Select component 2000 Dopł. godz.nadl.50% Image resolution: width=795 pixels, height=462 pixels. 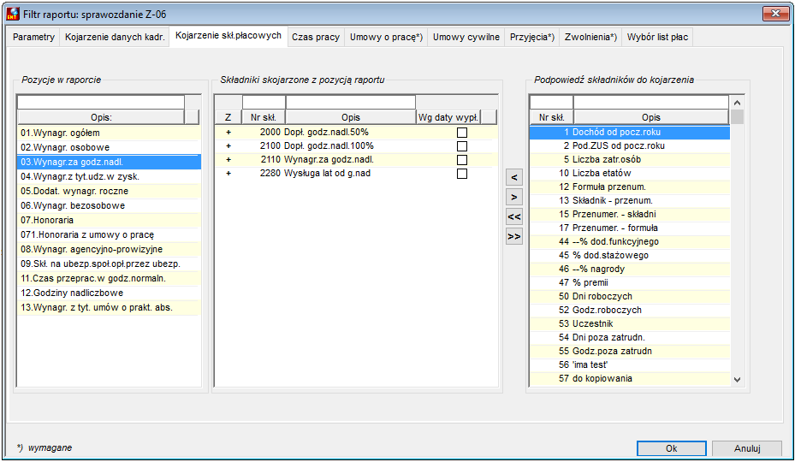point(356,133)
